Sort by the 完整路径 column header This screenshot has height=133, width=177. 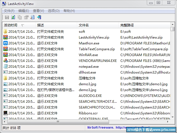point(144,25)
